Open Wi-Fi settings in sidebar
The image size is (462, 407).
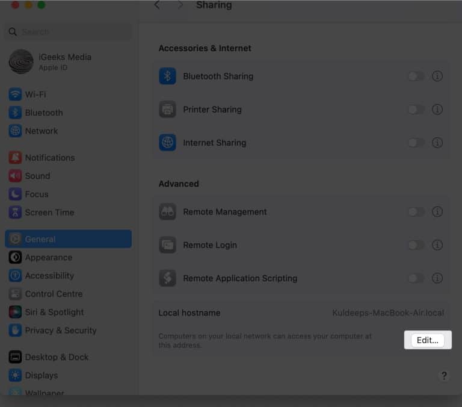pos(35,95)
